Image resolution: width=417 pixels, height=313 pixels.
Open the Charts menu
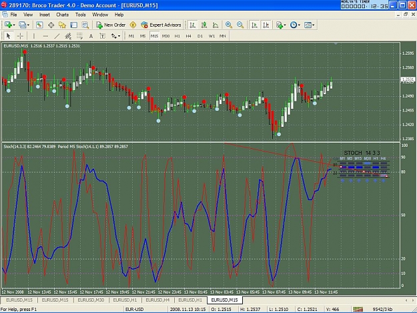point(63,15)
